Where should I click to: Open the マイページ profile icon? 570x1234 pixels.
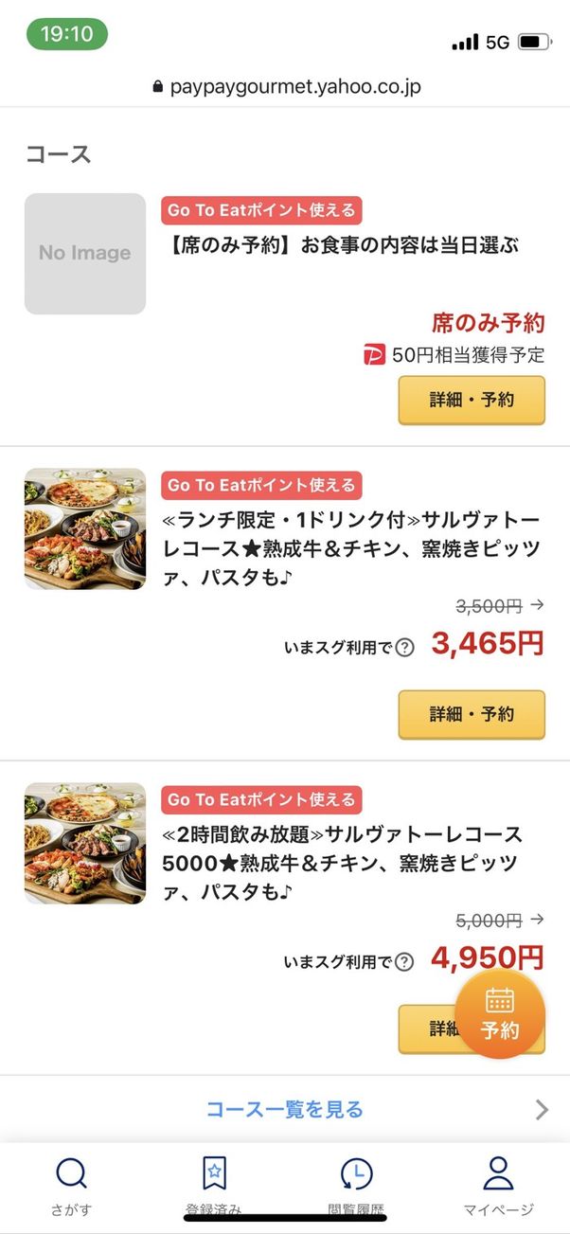[x=499, y=1171]
